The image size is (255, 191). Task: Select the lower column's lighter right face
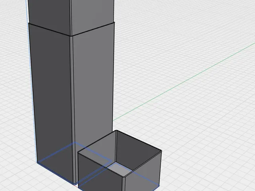click(x=94, y=81)
